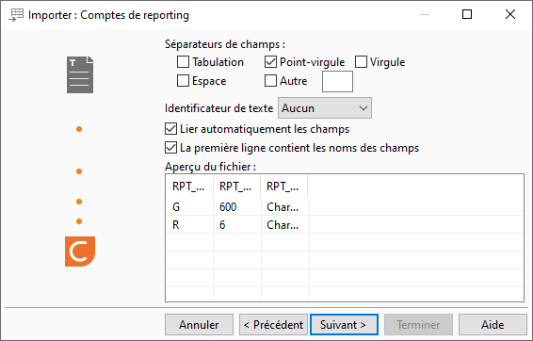This screenshot has width=533, height=341.
Task: Enable the Espace separator option
Action: point(183,81)
